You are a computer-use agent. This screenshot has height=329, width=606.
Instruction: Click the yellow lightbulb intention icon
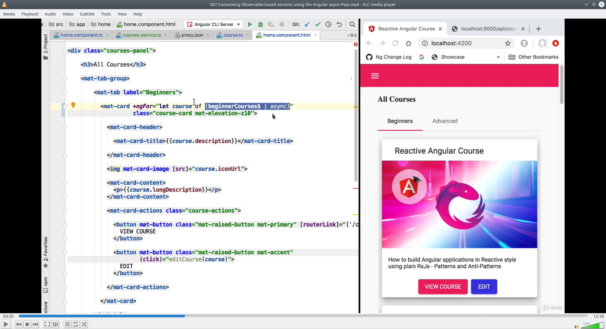pyautogui.click(x=73, y=105)
